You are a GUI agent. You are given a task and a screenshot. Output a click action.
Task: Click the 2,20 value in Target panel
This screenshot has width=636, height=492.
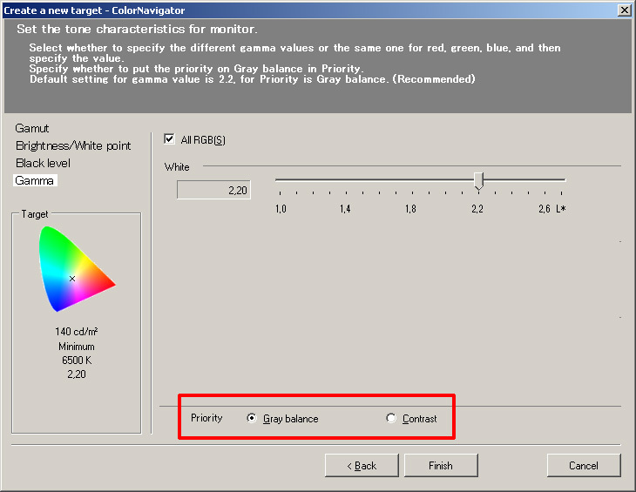click(77, 374)
